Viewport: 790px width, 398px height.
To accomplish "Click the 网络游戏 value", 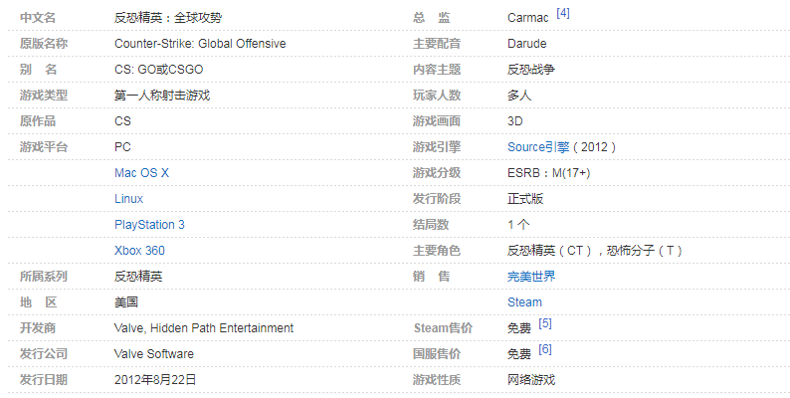I will [531, 380].
